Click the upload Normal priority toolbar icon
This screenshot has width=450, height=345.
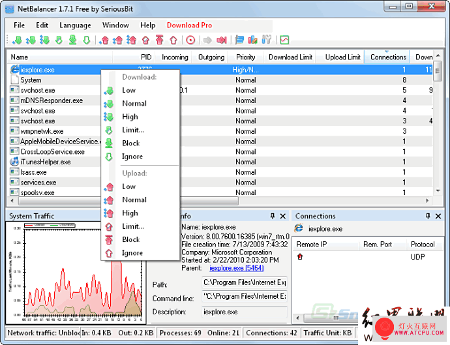pos(117,40)
